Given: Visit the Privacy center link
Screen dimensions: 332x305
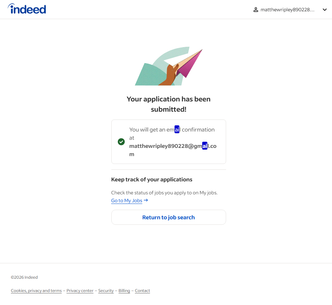Looking at the screenshot, I should pos(80,291).
